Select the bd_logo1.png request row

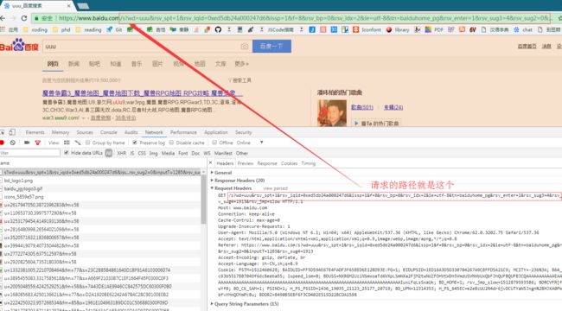[x=100, y=181]
